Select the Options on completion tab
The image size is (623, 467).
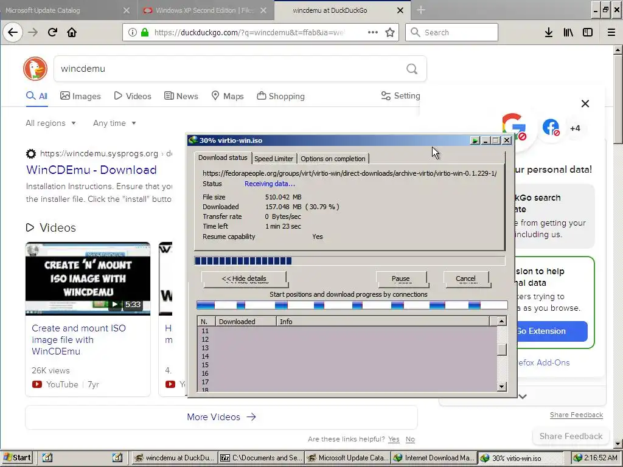(x=333, y=159)
